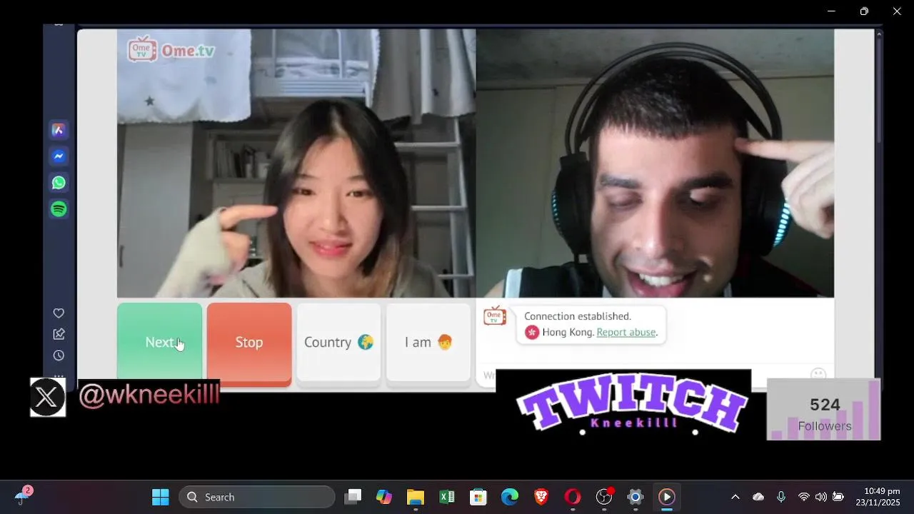Click the @wkneekilll handle text
The height and width of the screenshot is (514, 914).
point(149,395)
